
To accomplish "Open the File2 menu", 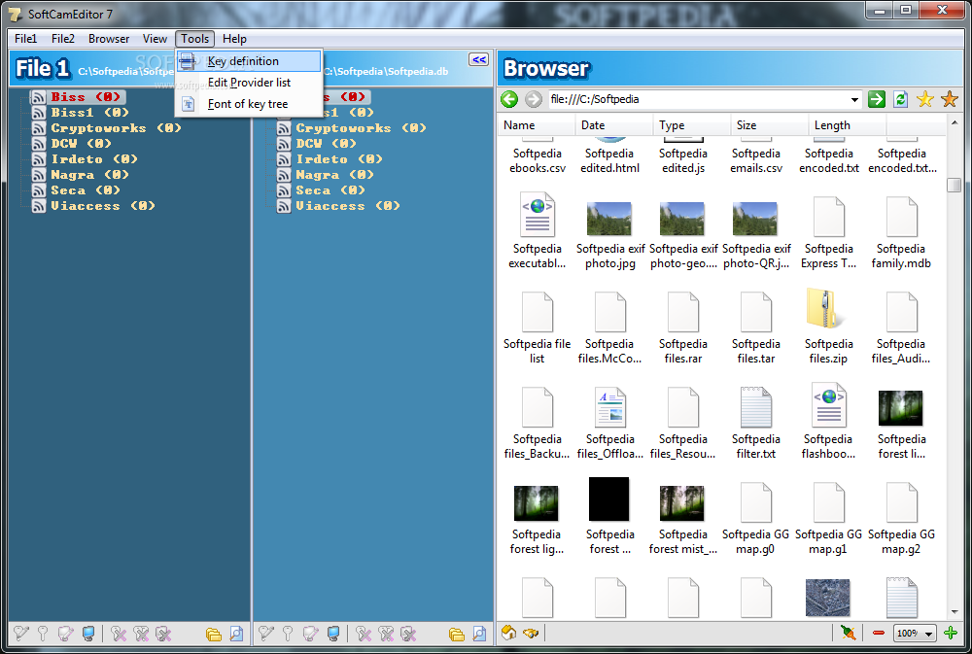I will [62, 39].
